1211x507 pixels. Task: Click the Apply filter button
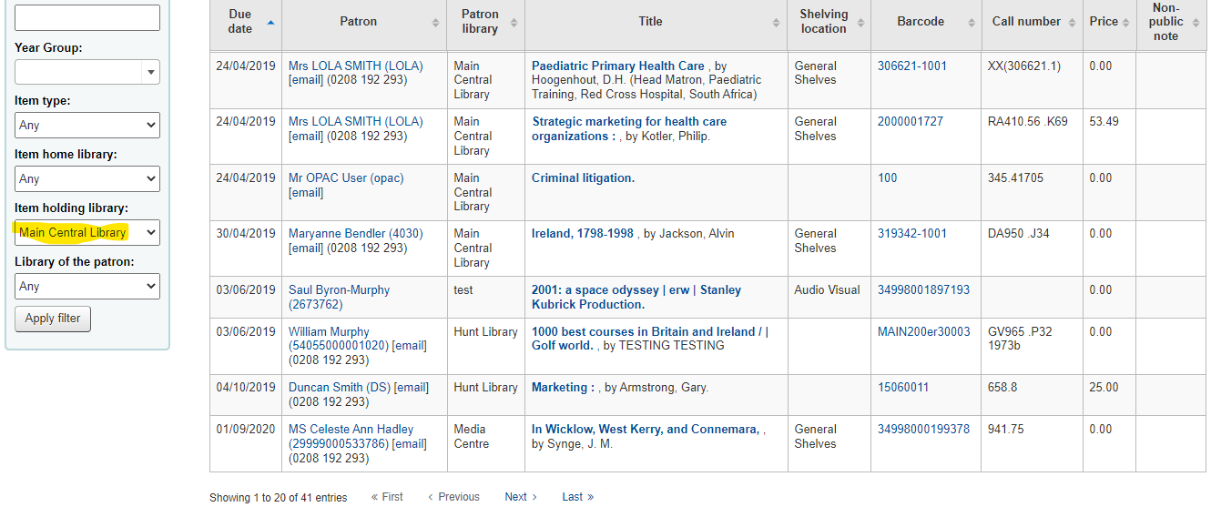(x=53, y=319)
